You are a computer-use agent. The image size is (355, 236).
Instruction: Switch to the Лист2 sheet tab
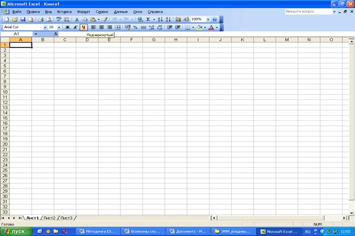pos(49,218)
